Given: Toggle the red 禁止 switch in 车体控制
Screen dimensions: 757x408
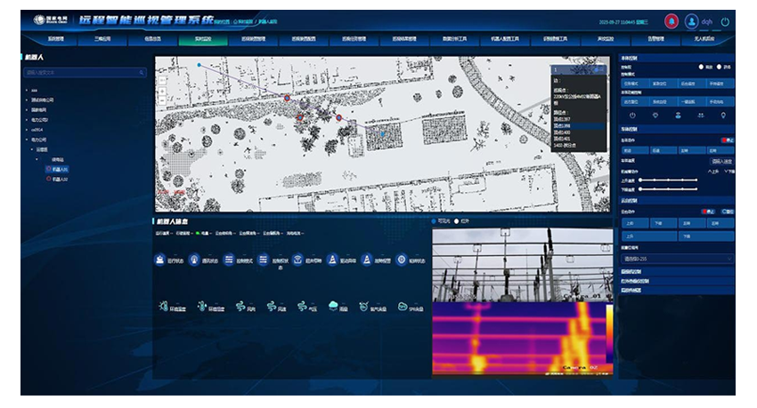Looking at the screenshot, I should pos(723,140).
